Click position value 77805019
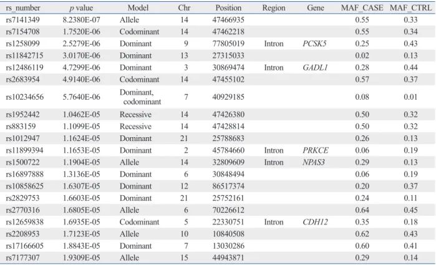This screenshot has height=265, width=436. click(x=228, y=44)
